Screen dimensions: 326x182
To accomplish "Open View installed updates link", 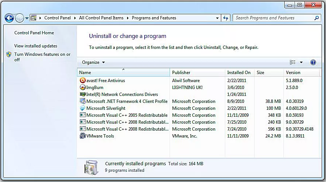I will pos(36,46).
